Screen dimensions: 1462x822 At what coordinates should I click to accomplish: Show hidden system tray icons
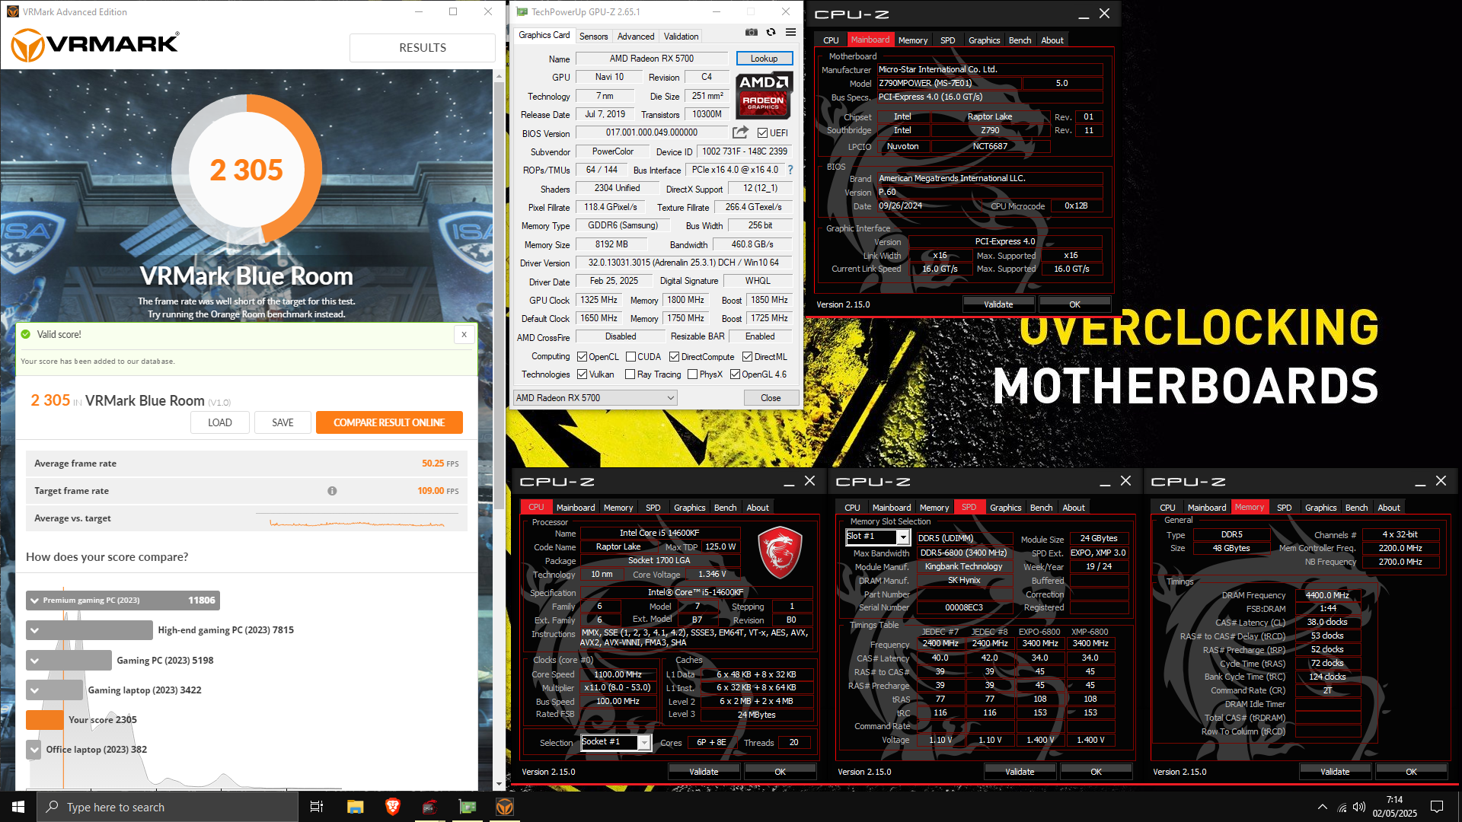(x=1323, y=807)
